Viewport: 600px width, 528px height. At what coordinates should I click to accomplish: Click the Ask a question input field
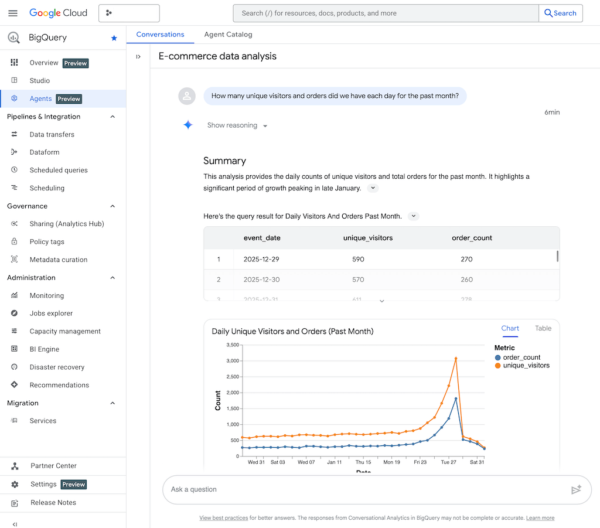[363, 489]
